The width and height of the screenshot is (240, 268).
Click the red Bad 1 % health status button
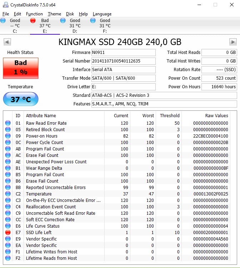21,68
